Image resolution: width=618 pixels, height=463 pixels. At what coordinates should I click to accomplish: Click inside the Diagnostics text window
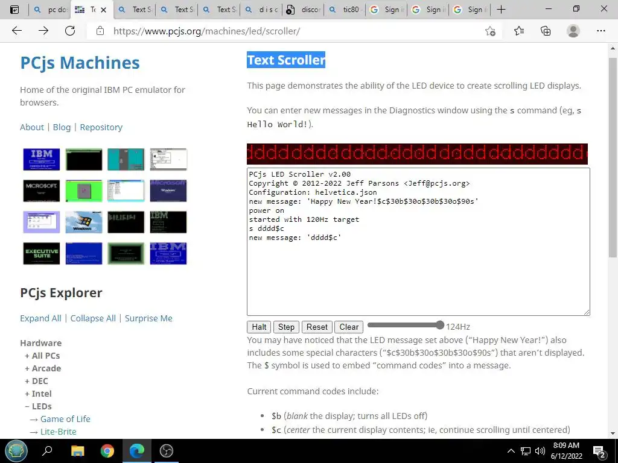pos(418,242)
